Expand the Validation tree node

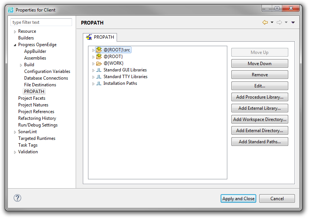(15, 152)
